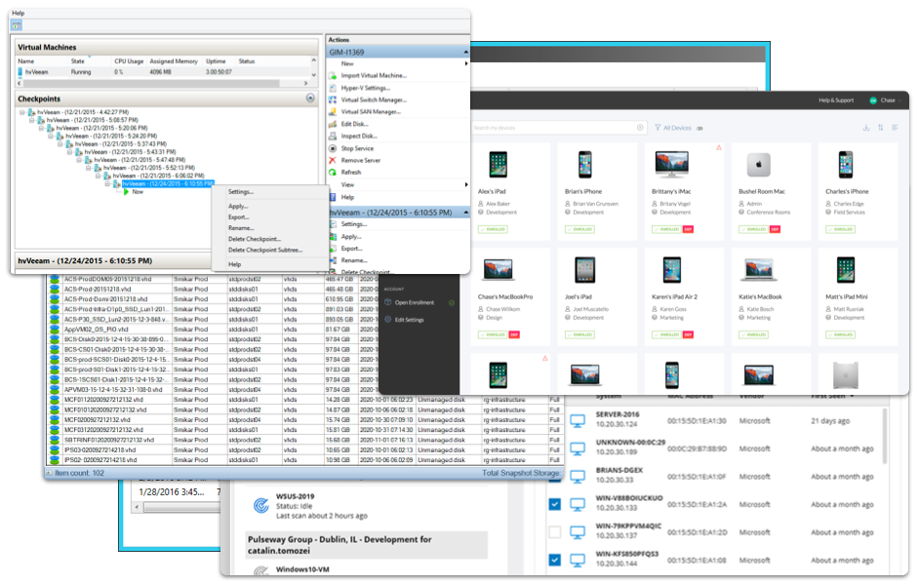The image size is (918, 584).
Task: Collapse the Checkpoints panel with round arrow
Action: coord(310,98)
